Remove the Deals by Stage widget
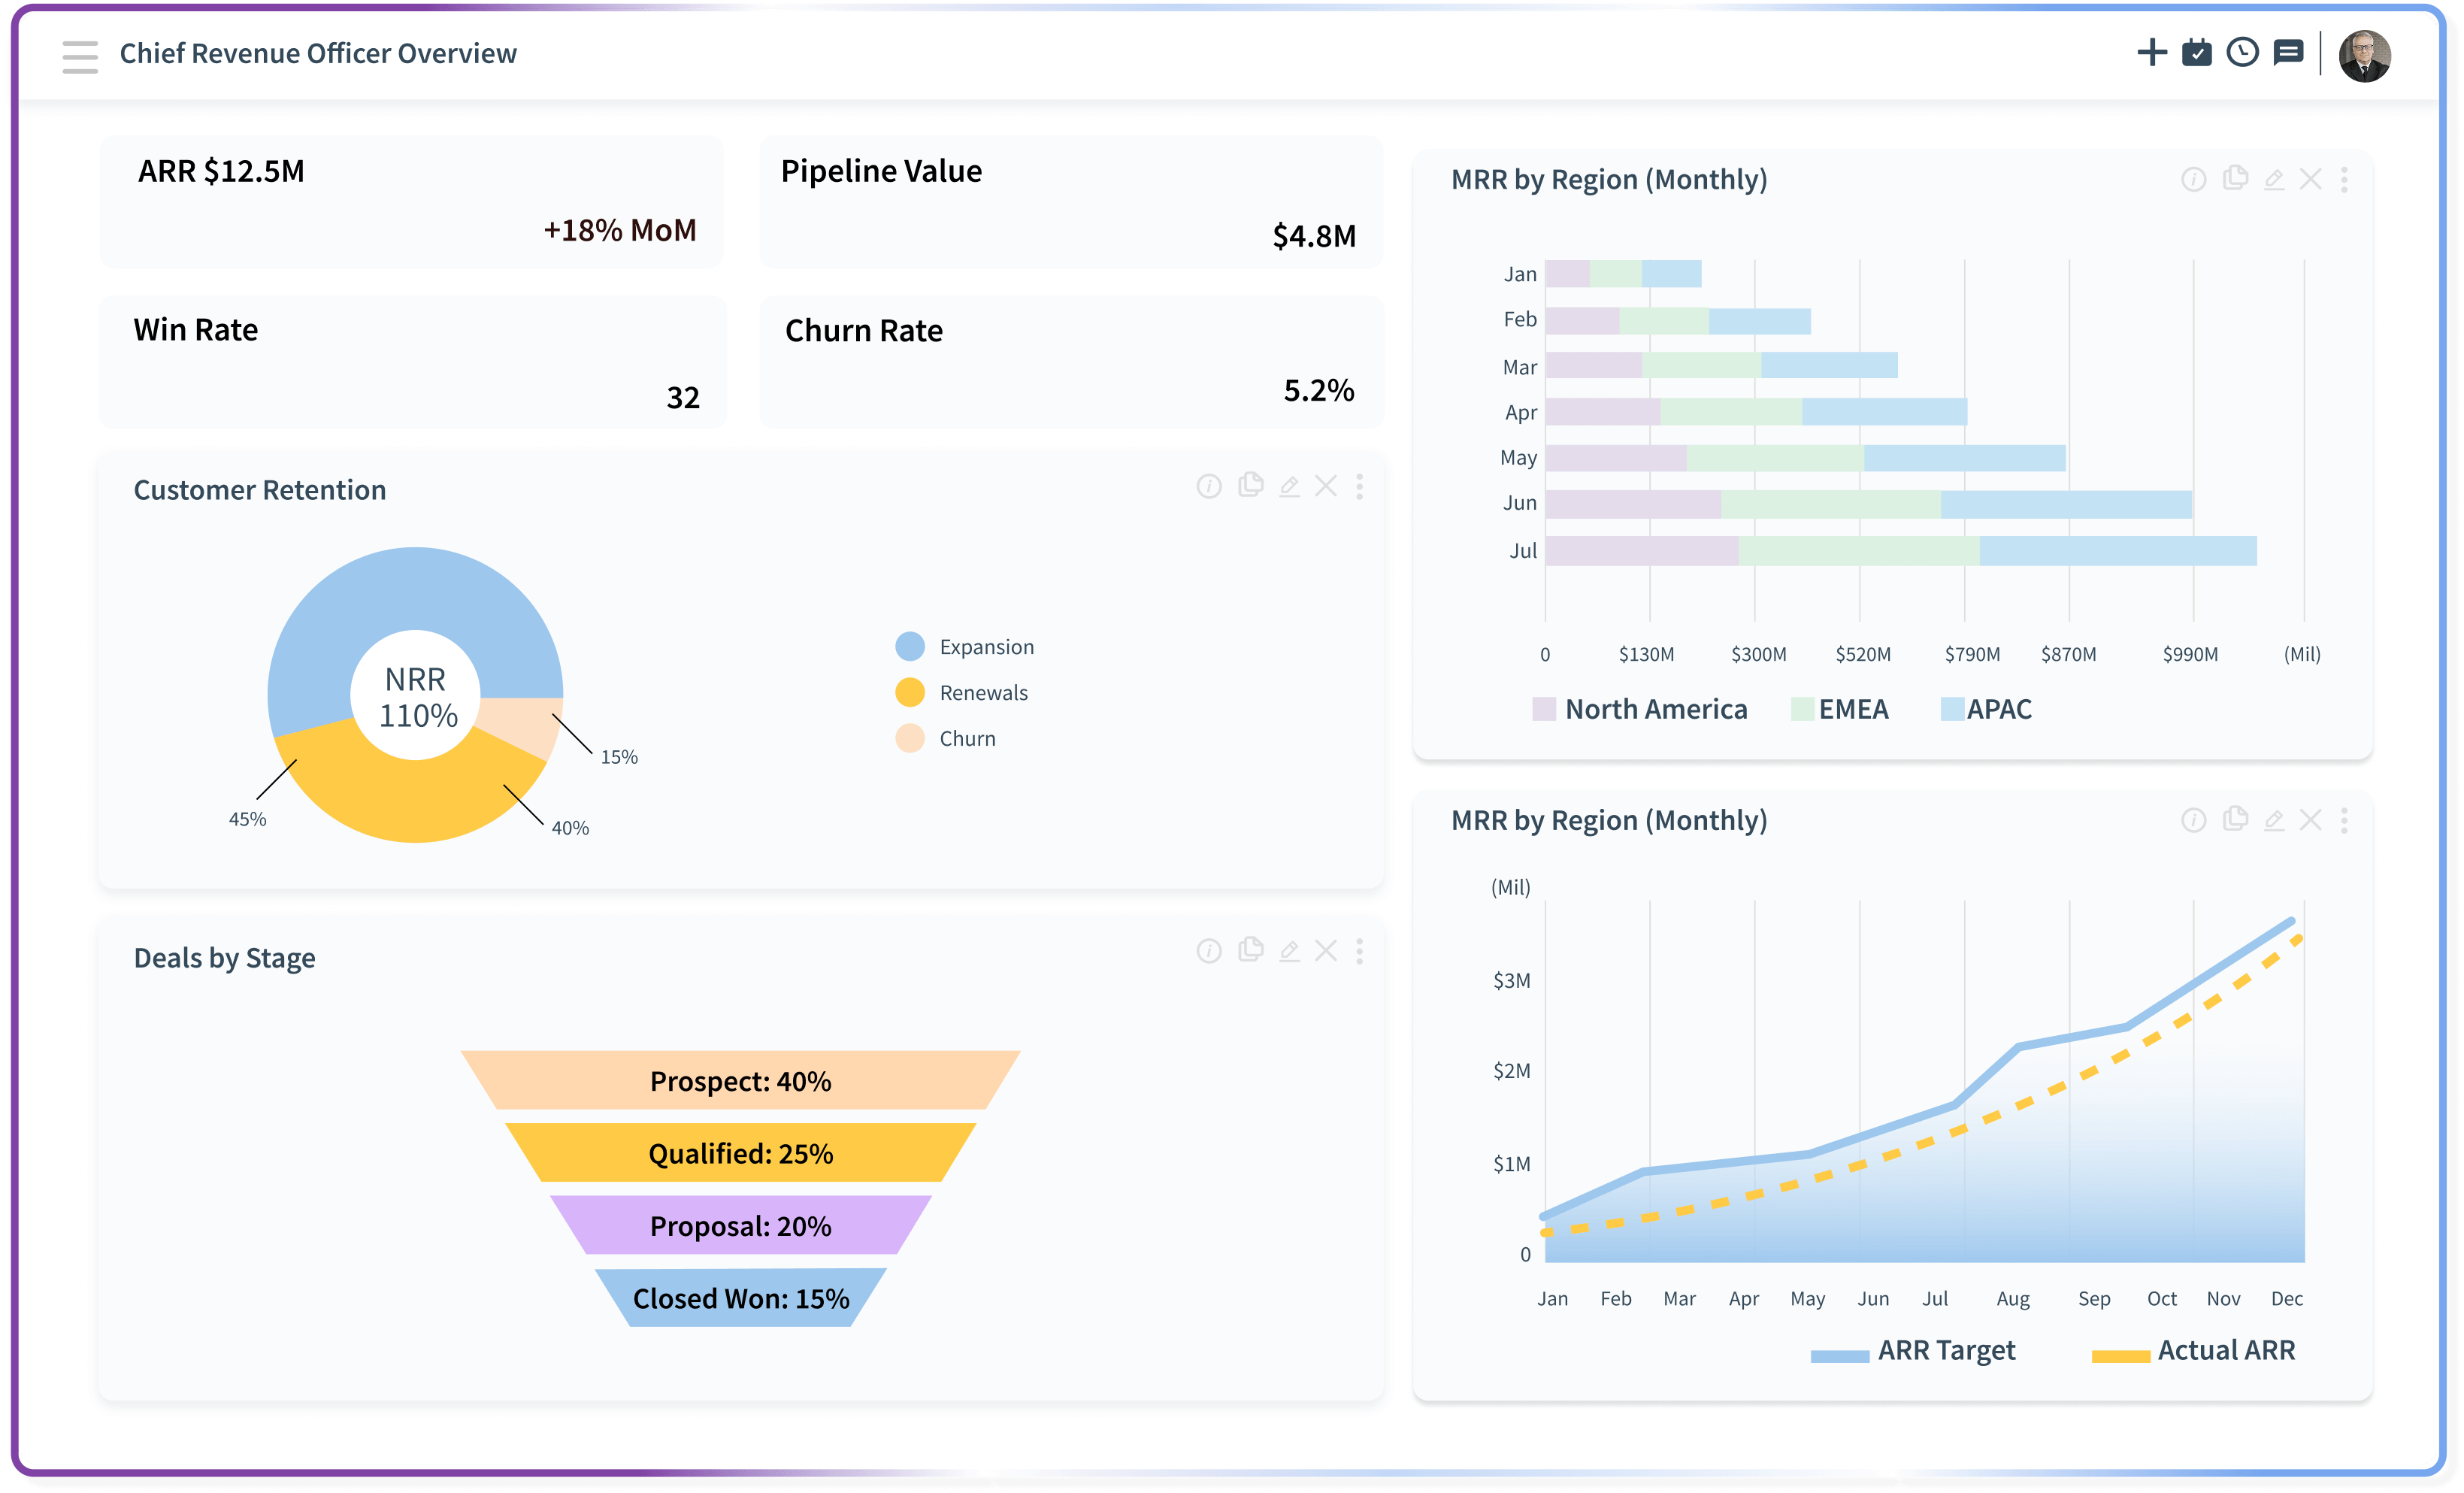The image size is (2464, 1493). [1326, 950]
